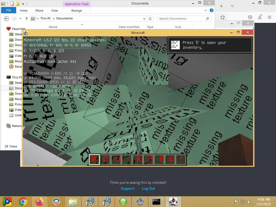Image resolution: width=276 pixels, height=207 pixels.
Task: Click the Application Tools contextual tab header
Action: pyautogui.click(x=77, y=4)
